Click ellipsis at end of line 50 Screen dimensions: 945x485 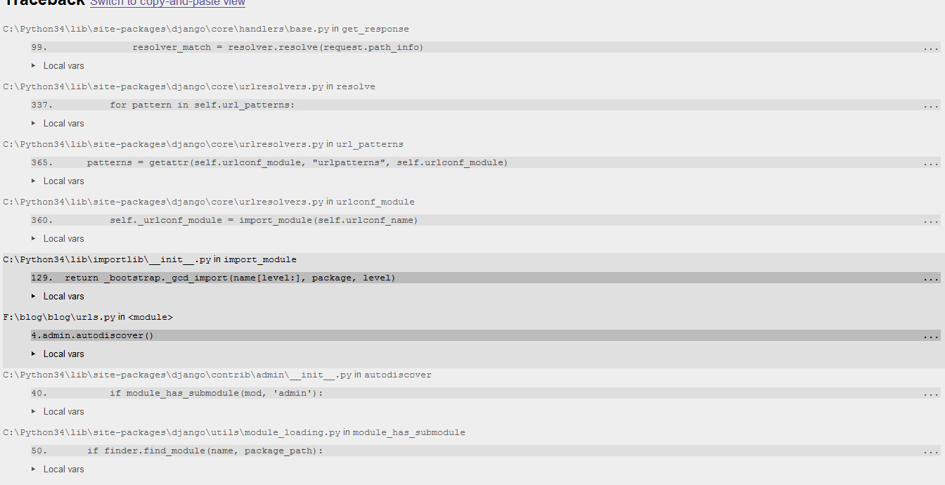930,451
